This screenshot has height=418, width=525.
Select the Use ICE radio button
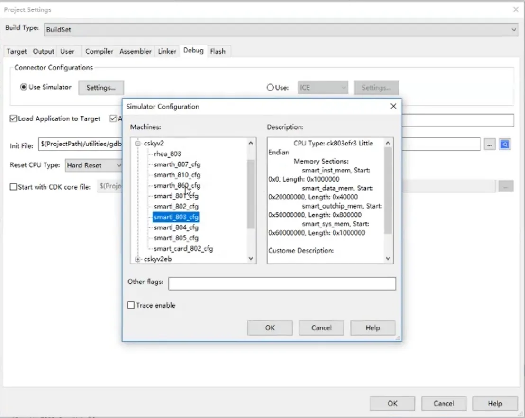pyautogui.click(x=270, y=87)
